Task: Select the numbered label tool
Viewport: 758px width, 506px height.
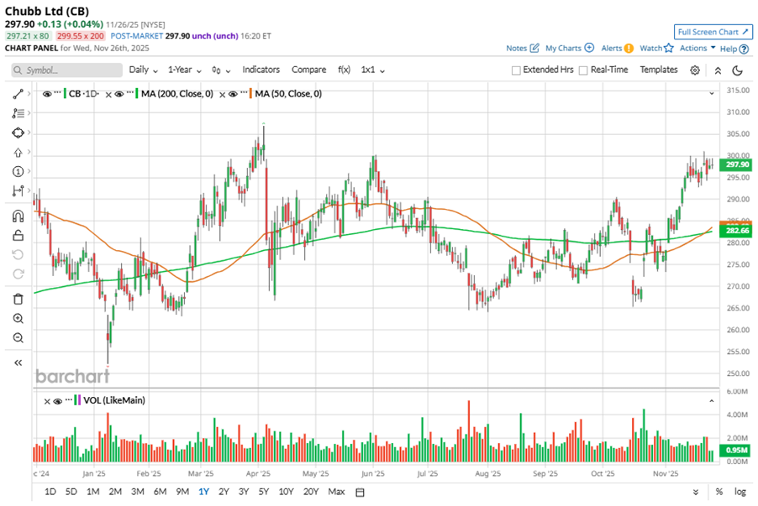Action: click(x=18, y=171)
